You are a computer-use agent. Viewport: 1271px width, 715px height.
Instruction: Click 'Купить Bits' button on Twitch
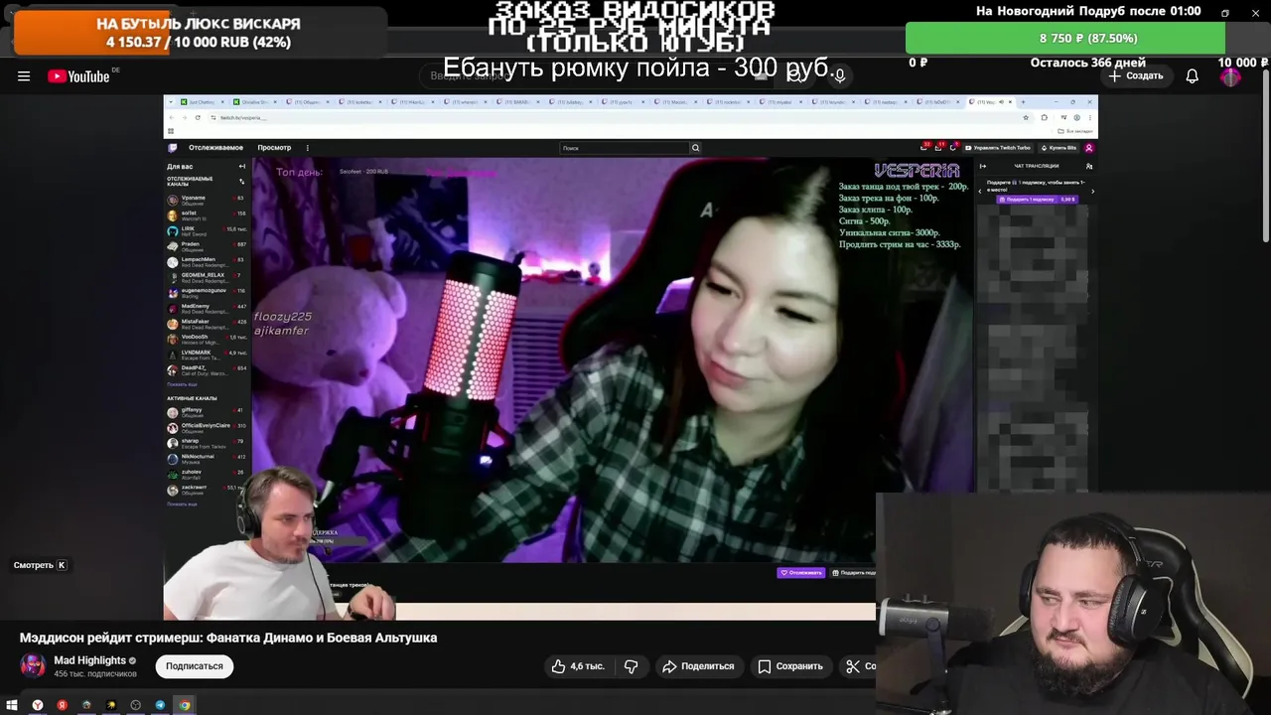click(x=1059, y=148)
